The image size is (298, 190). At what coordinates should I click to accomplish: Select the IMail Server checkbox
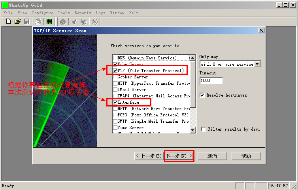point(115,89)
